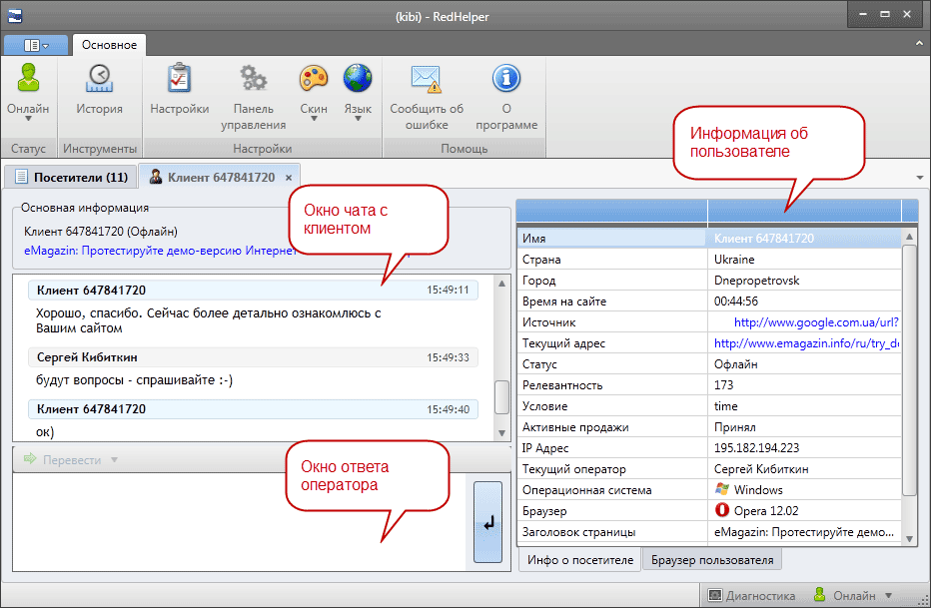This screenshot has width=931, height=608.
Task: Open the Онлайн status dropdown in status bar
Action: [x=889, y=596]
